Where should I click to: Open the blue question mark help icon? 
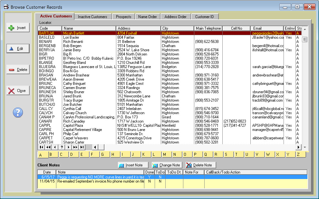[18, 113]
